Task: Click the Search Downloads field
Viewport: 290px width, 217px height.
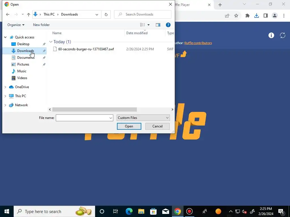Action: pos(143,14)
